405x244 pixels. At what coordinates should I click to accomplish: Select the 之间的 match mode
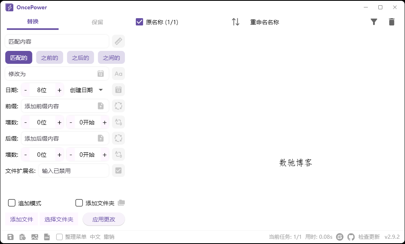[x=111, y=58]
